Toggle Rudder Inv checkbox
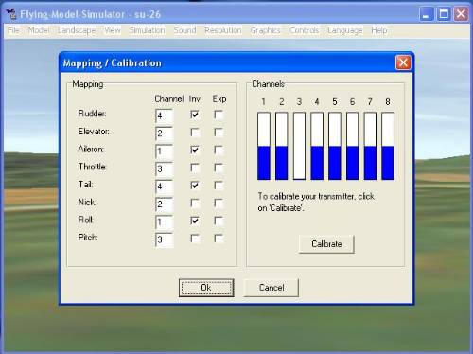This screenshot has width=473, height=354. 195,114
